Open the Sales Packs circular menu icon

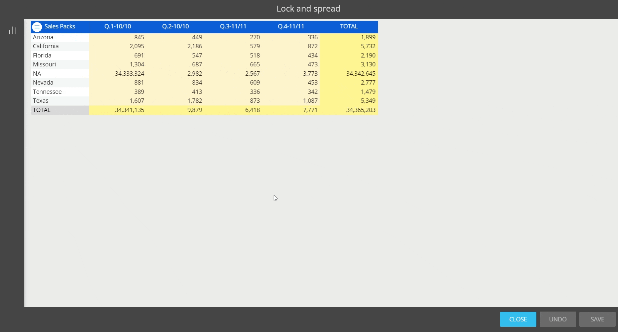37,27
